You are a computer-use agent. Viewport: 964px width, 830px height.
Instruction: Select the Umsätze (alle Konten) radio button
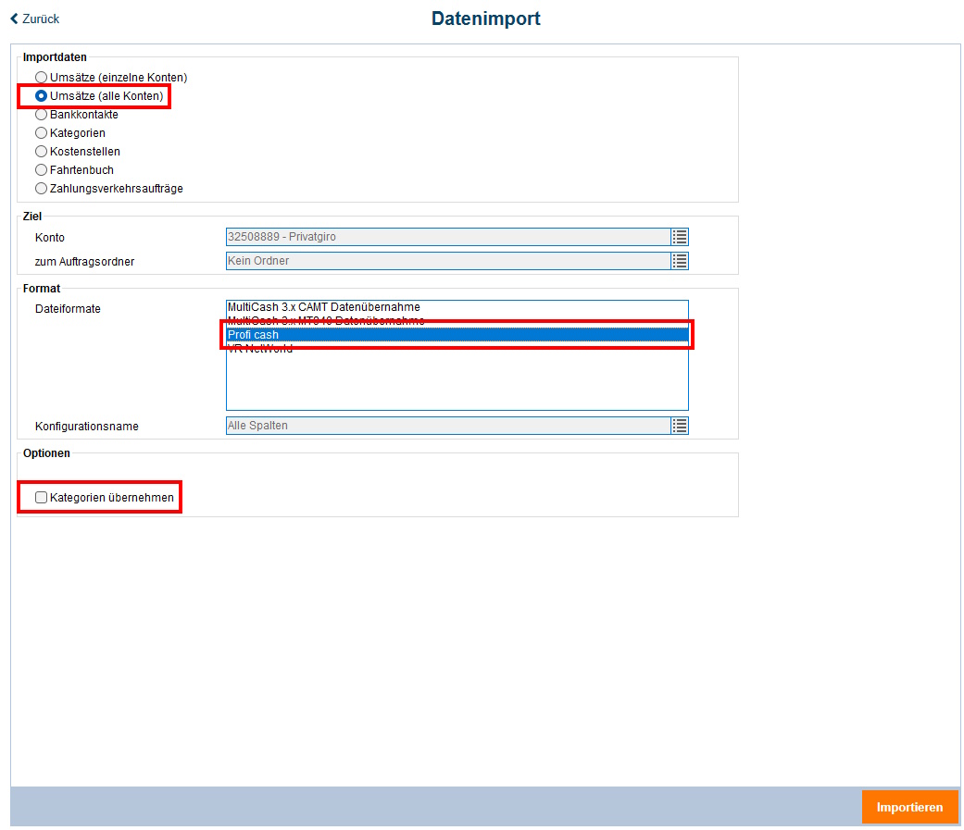point(41,95)
